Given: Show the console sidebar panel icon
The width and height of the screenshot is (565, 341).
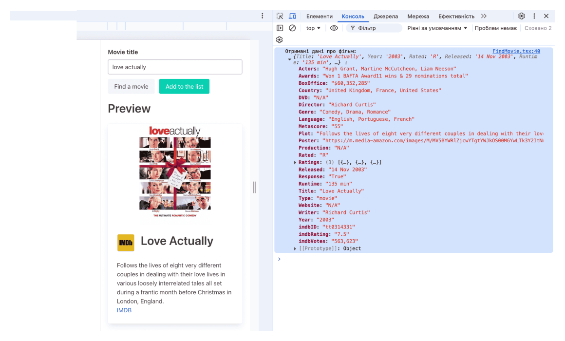Looking at the screenshot, I should click(x=280, y=28).
